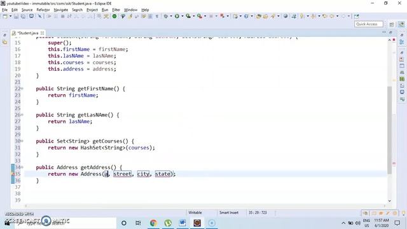Click the Forward navigation arrow icon
Screen dimensions: 407x229
pos(344,16)
